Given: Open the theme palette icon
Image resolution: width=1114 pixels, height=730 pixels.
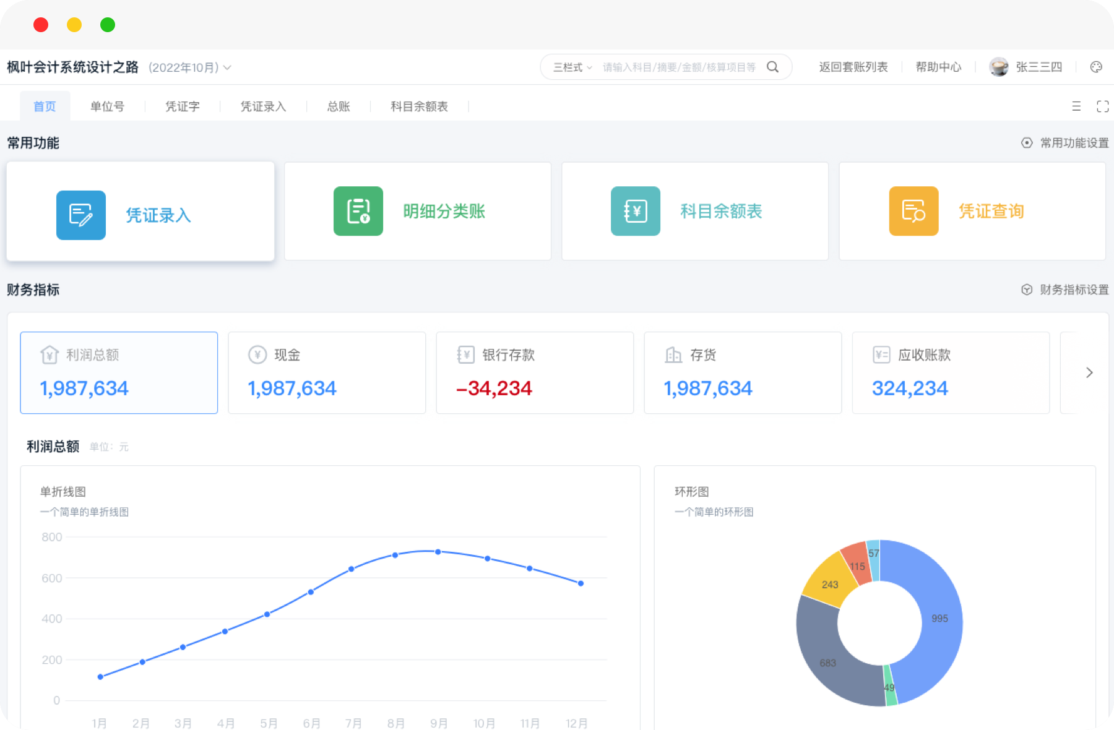Looking at the screenshot, I should (1096, 67).
